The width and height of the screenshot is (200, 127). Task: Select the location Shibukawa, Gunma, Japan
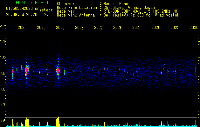pos(129,8)
